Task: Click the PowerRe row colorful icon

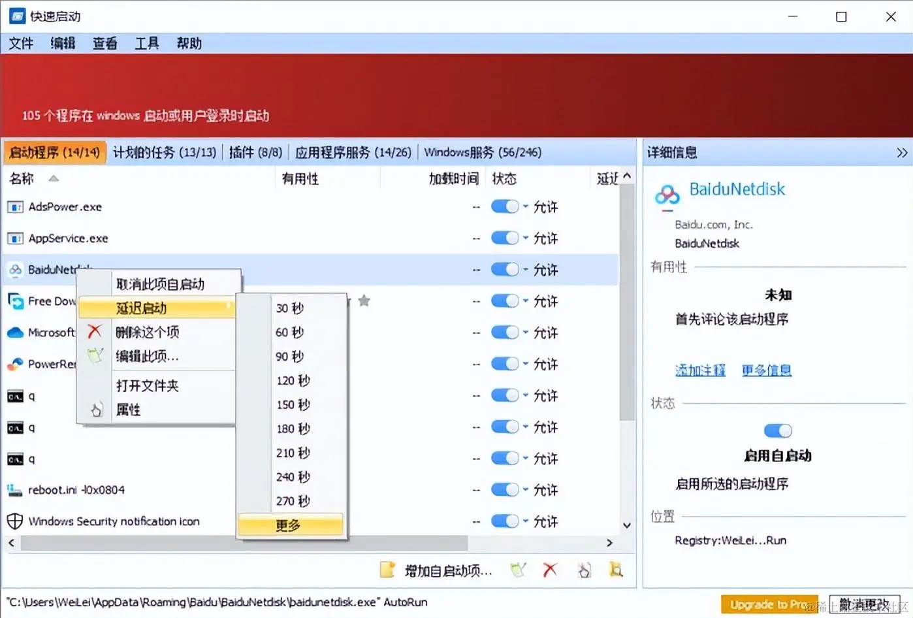Action: [x=15, y=364]
